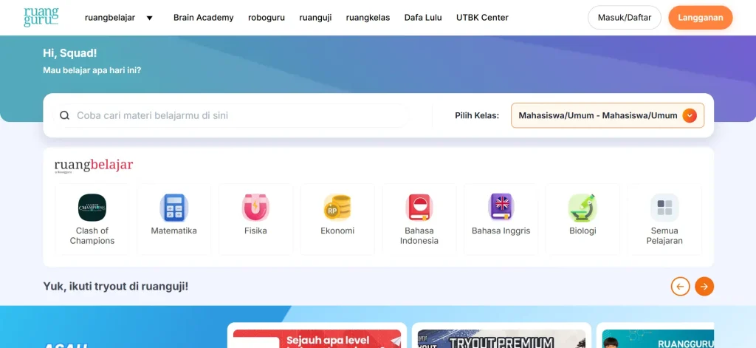Open the UTBK Center menu item

coord(482,18)
